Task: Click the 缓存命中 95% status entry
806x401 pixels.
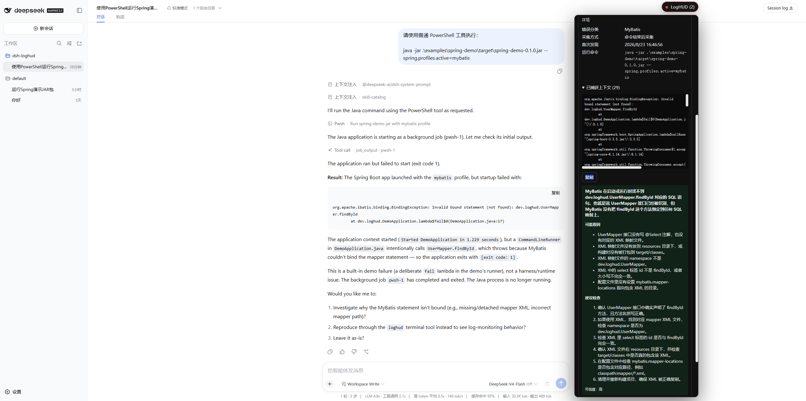Action: (483, 396)
